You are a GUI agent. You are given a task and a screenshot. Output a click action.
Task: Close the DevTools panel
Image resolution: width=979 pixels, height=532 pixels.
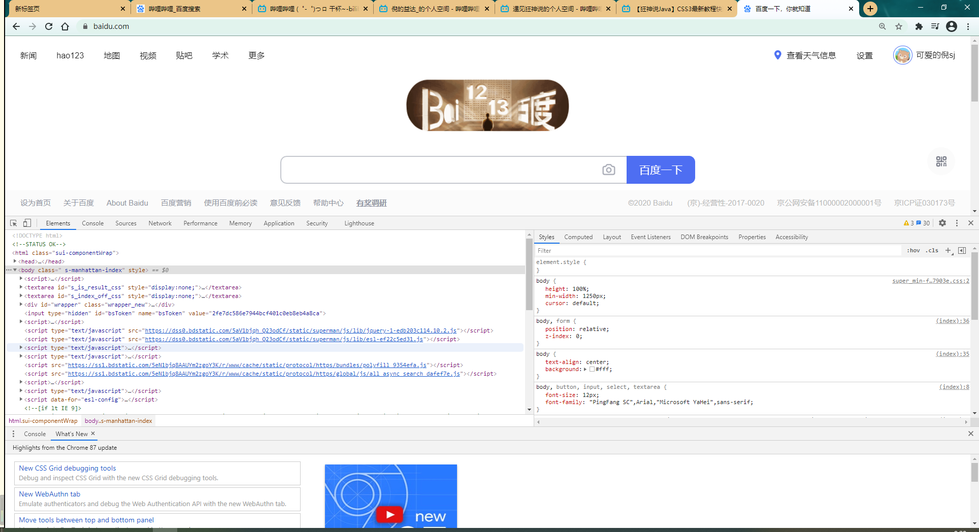(x=970, y=223)
